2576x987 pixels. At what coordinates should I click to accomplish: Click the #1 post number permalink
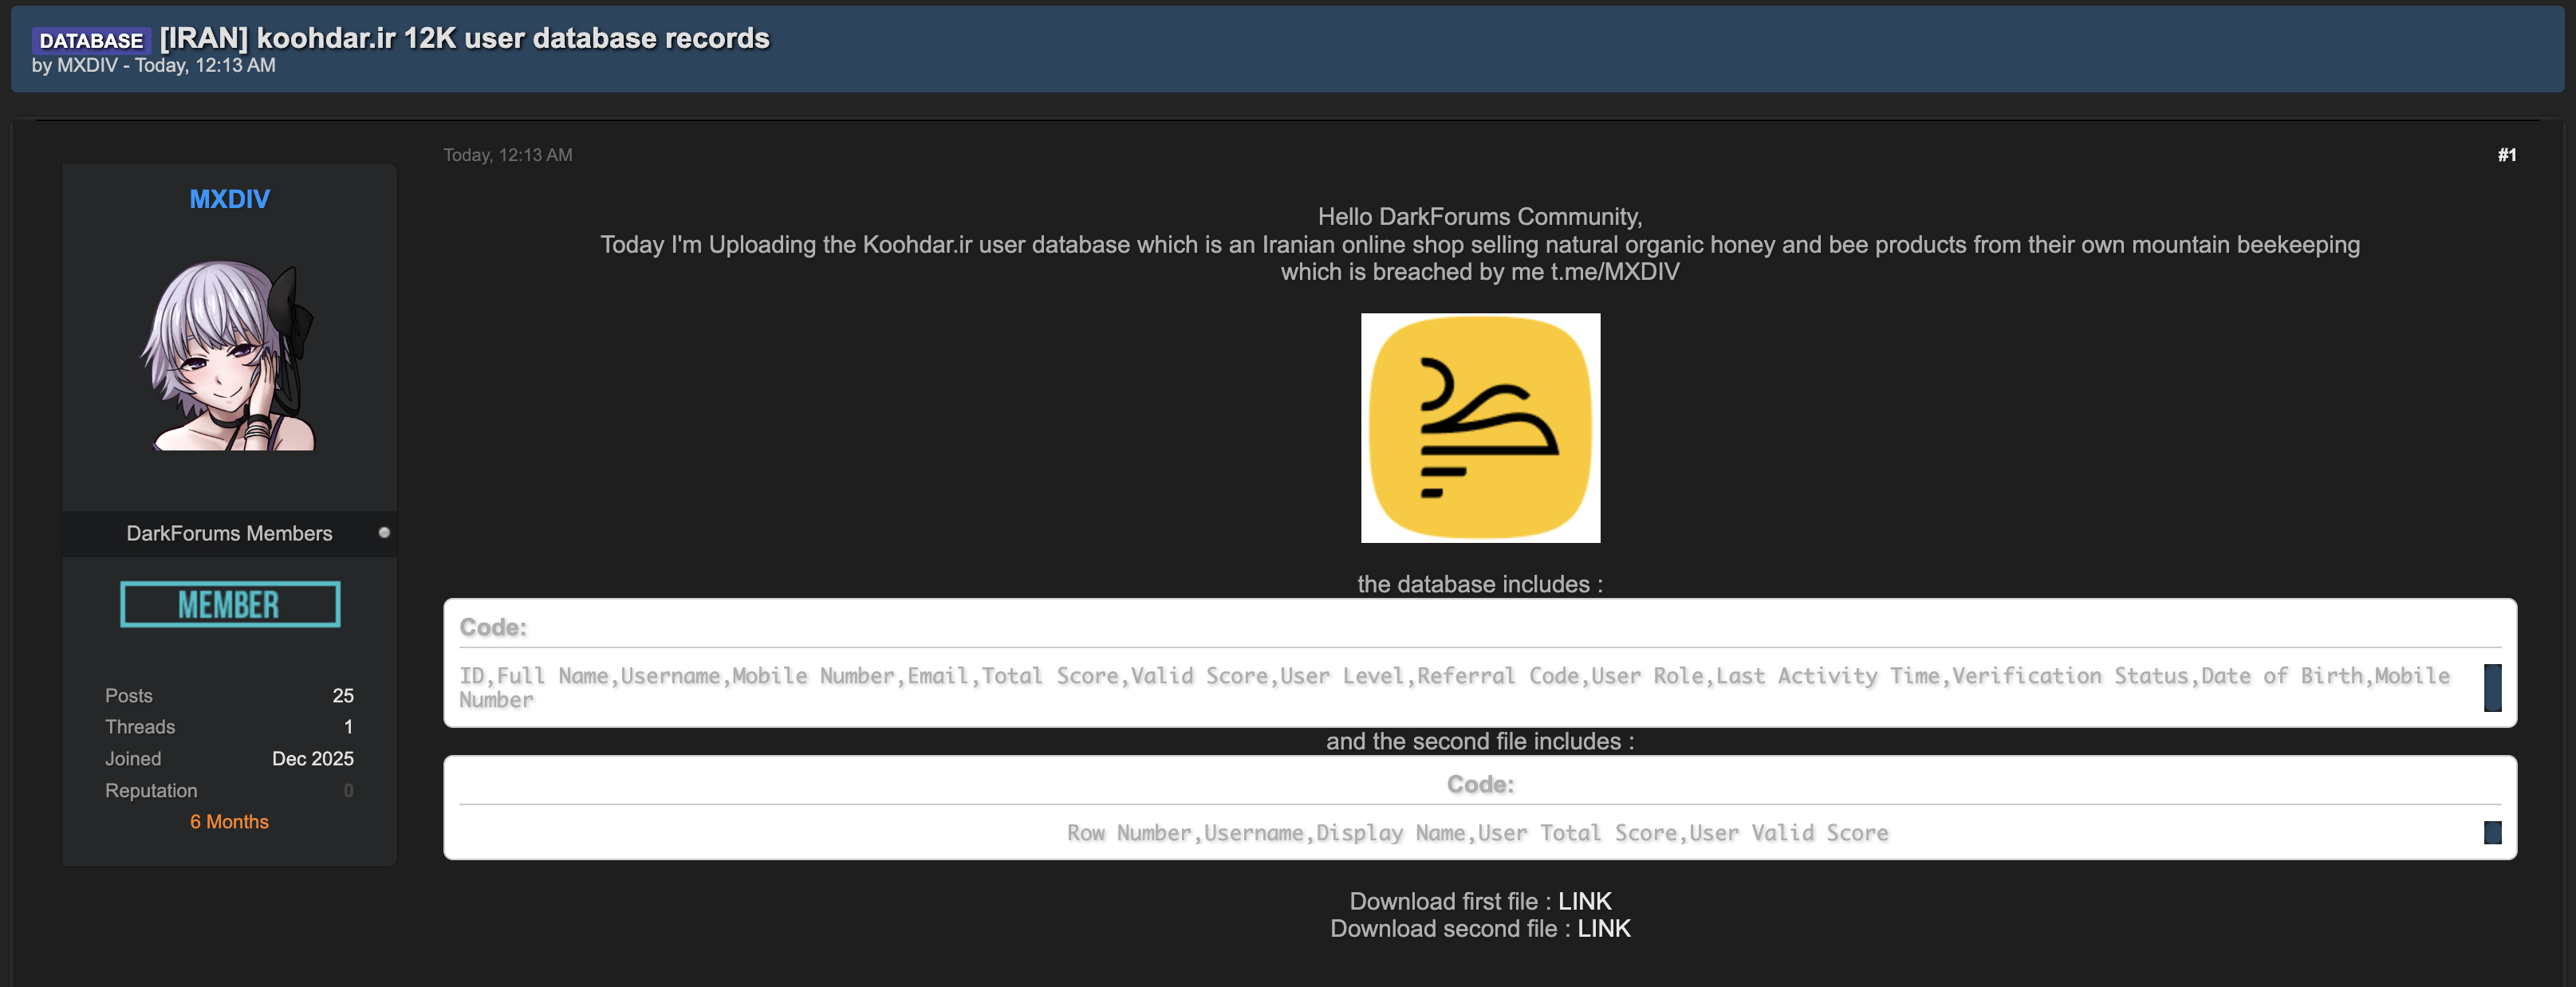(x=2506, y=155)
